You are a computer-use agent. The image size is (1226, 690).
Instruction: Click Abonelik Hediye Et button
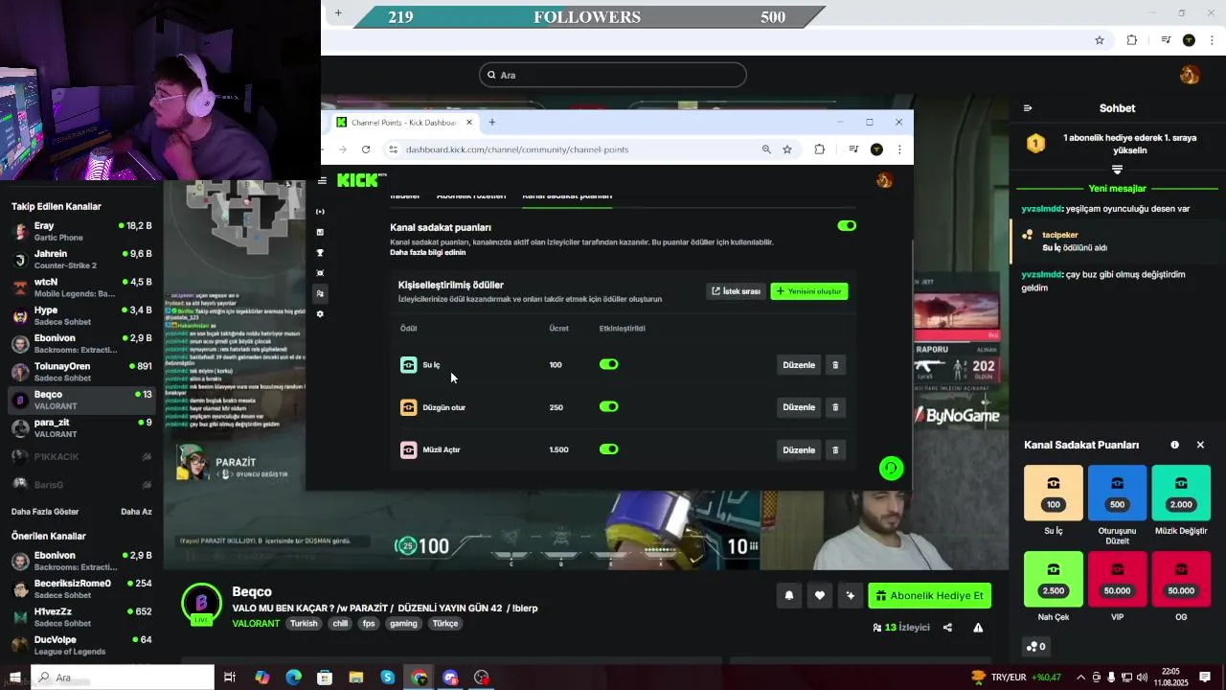pos(929,596)
